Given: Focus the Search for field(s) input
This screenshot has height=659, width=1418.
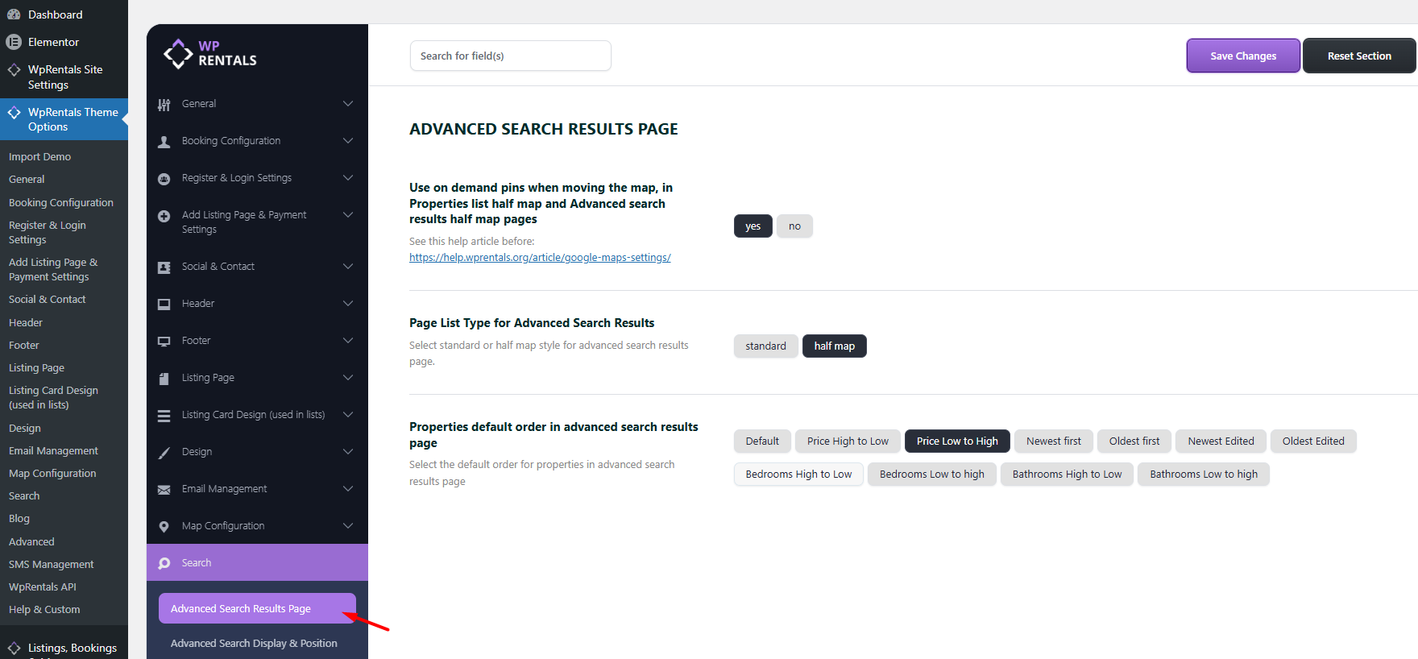Looking at the screenshot, I should pos(510,56).
